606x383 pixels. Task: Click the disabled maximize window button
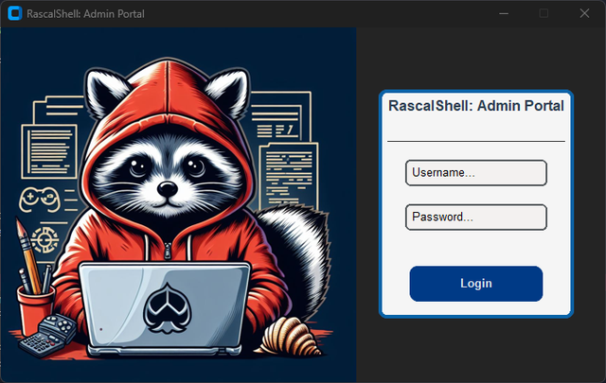(x=544, y=13)
